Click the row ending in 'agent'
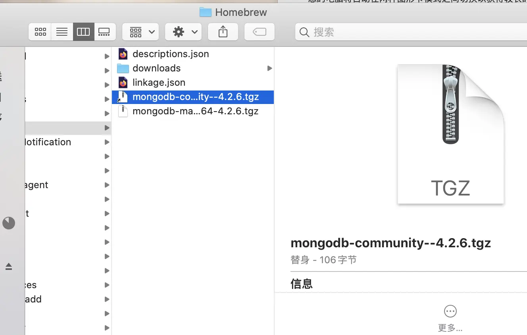 point(68,185)
